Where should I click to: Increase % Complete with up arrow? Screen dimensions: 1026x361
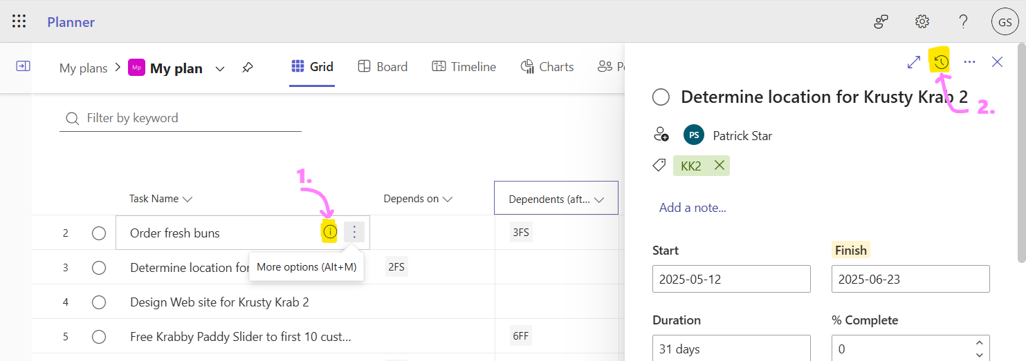pyautogui.click(x=979, y=342)
